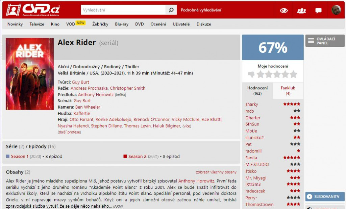Click the Season 1 blue square

tap(8, 156)
